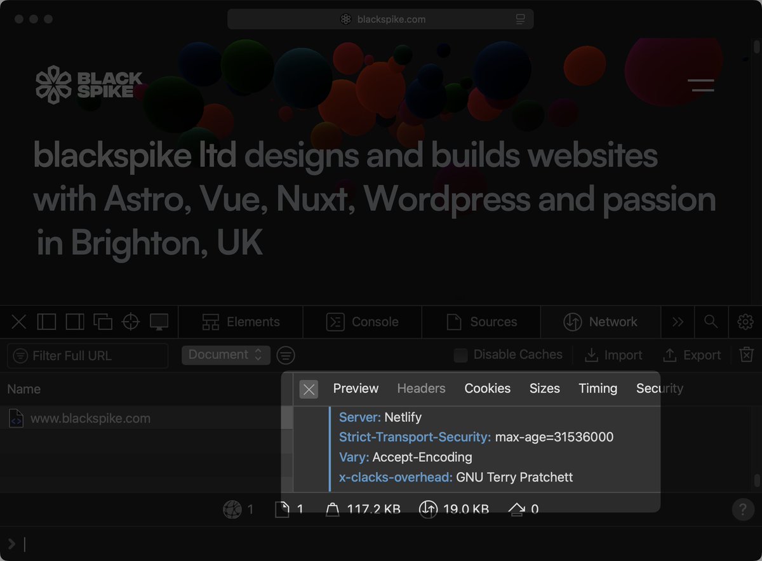Screen dimensions: 762x561
Task: Enable the Disable Caches checkbox
Action: (x=461, y=355)
